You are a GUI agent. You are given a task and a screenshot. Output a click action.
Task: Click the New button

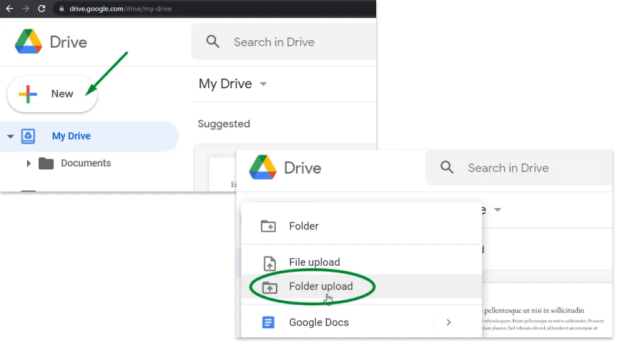pos(52,94)
